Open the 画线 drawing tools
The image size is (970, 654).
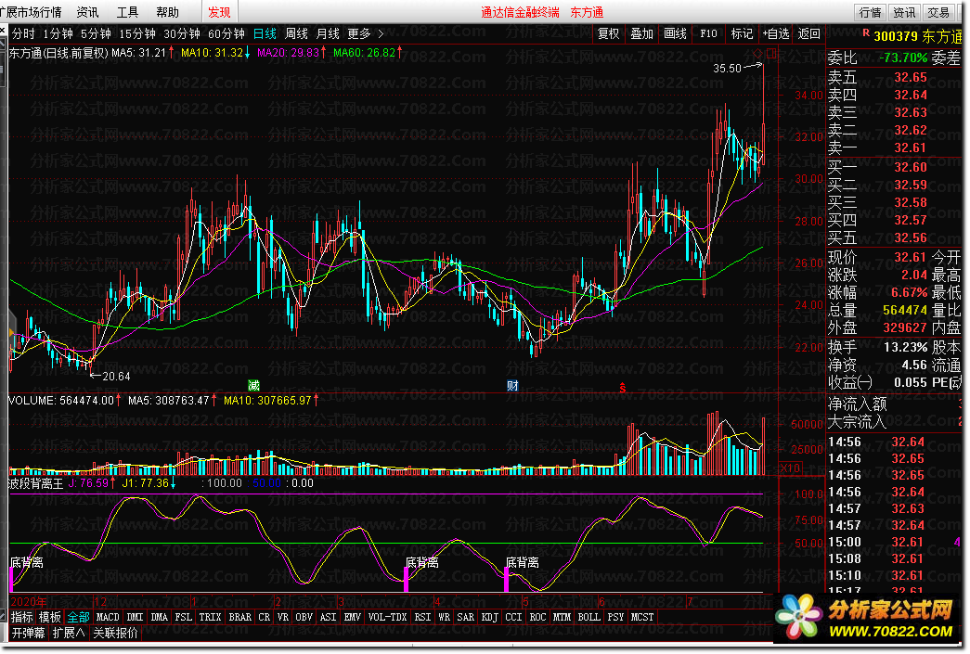tap(675, 34)
